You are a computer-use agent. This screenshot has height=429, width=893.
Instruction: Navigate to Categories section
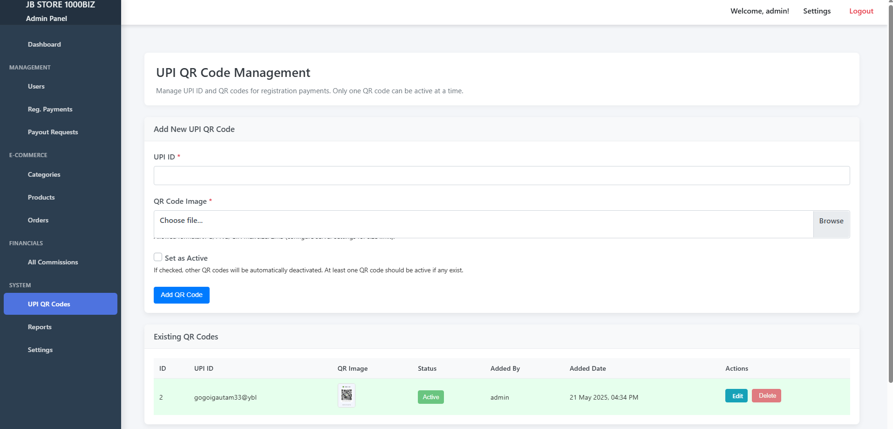pos(44,175)
